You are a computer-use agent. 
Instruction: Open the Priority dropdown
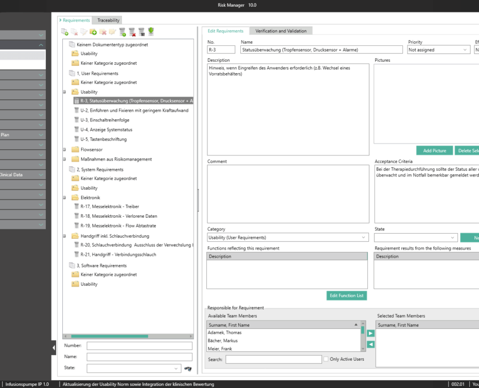point(439,50)
